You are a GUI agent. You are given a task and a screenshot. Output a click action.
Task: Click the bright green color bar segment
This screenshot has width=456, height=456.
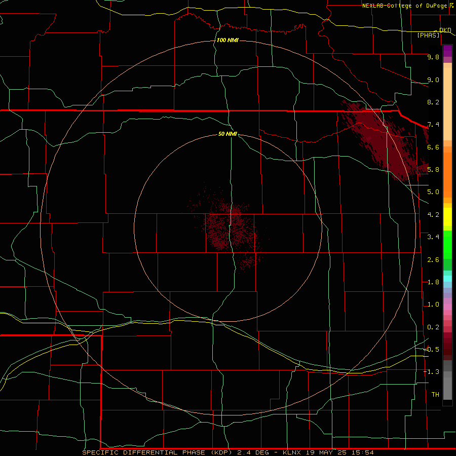[x=447, y=245]
